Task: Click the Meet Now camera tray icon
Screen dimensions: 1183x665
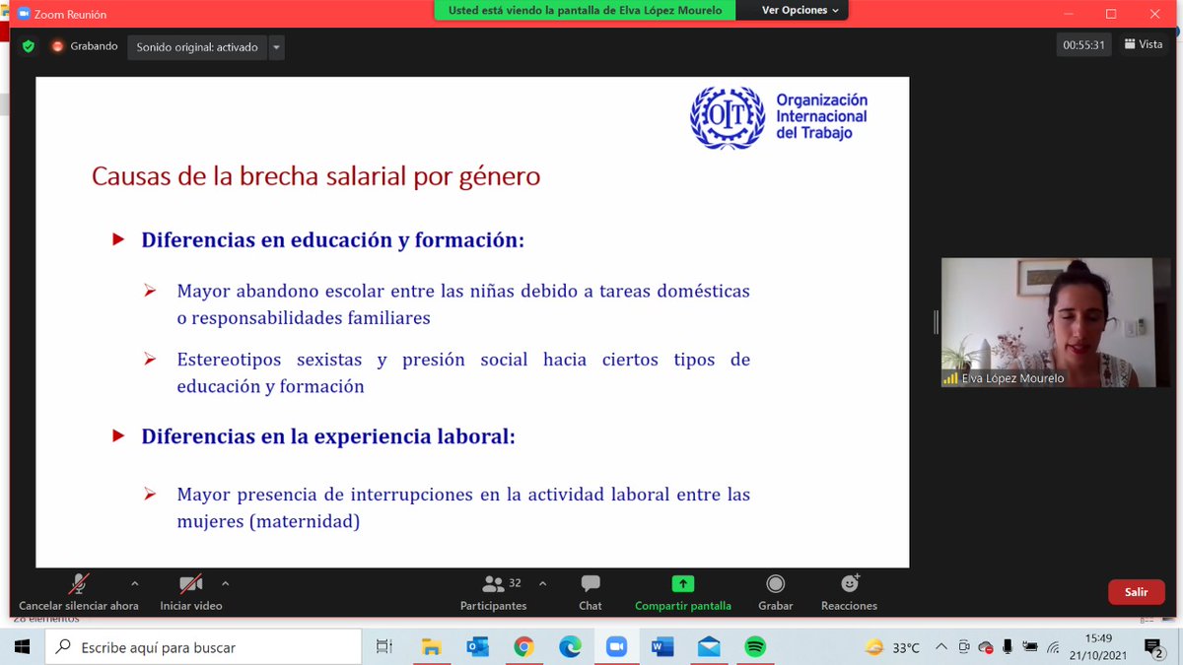Action: (964, 647)
